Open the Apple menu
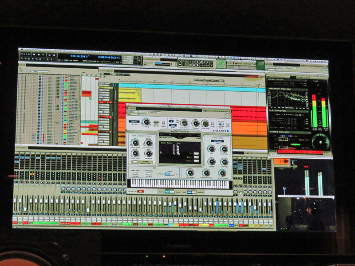 pyautogui.click(x=22, y=49)
